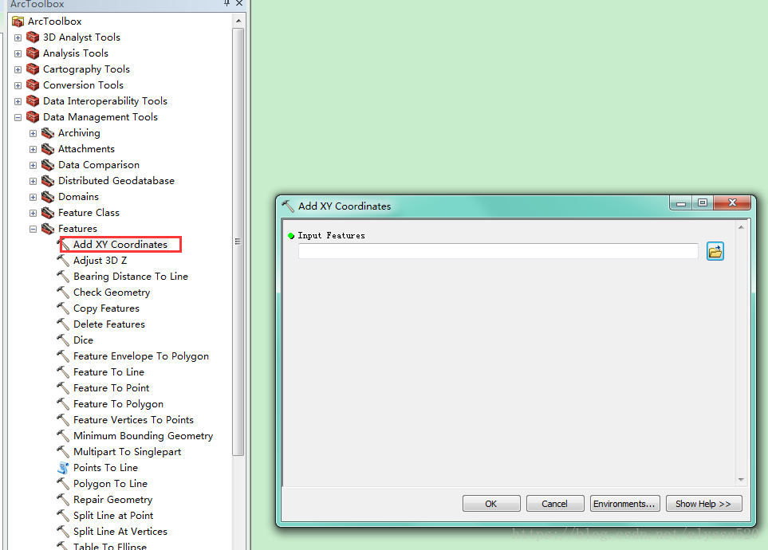The width and height of the screenshot is (768, 550).
Task: Click the Adjust 3D Z hammer icon
Action: pos(63,261)
